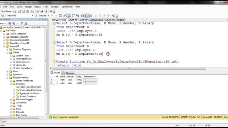The width and height of the screenshot is (228, 128).
Task: Open the Project menu
Action: [28, 7]
